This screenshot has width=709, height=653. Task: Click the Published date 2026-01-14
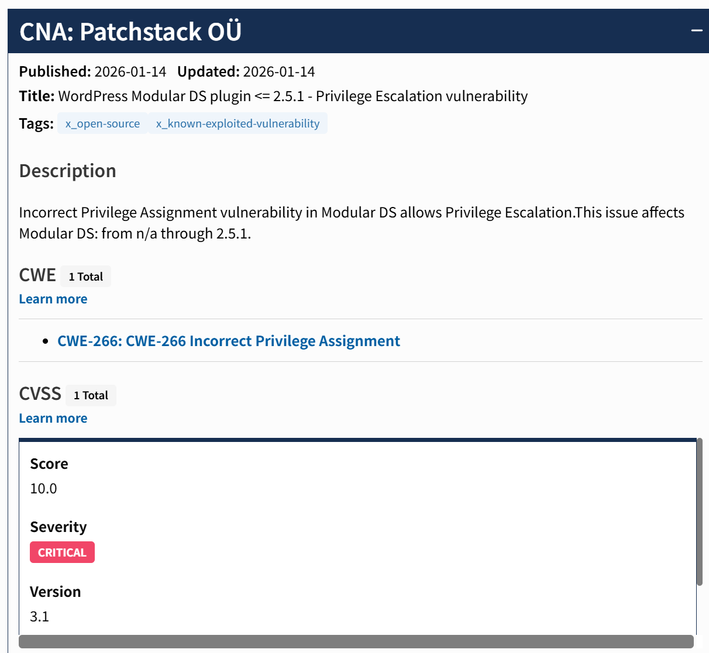click(130, 71)
